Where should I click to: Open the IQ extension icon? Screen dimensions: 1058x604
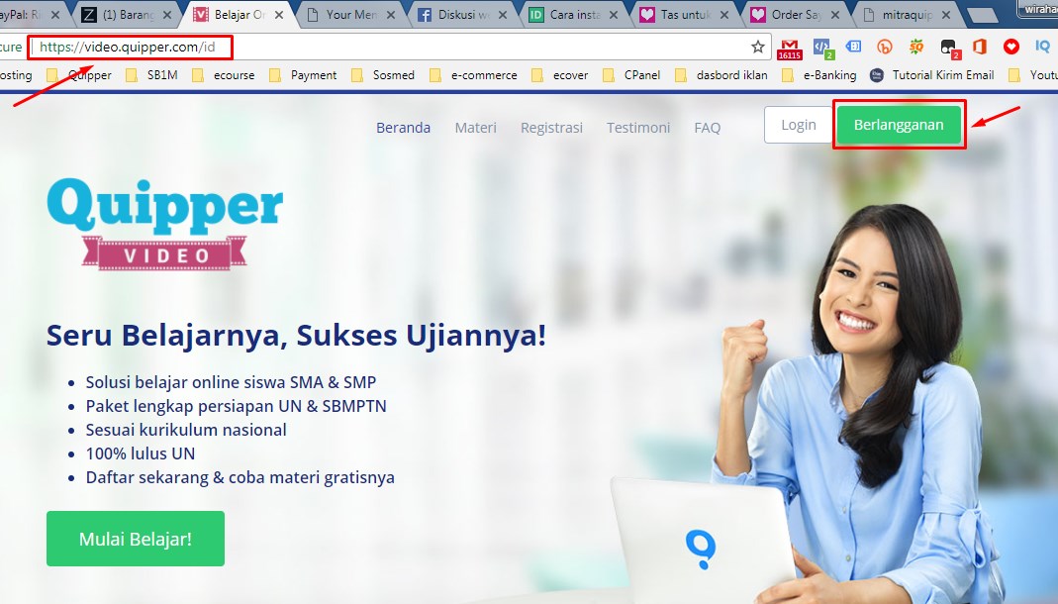click(x=1042, y=47)
